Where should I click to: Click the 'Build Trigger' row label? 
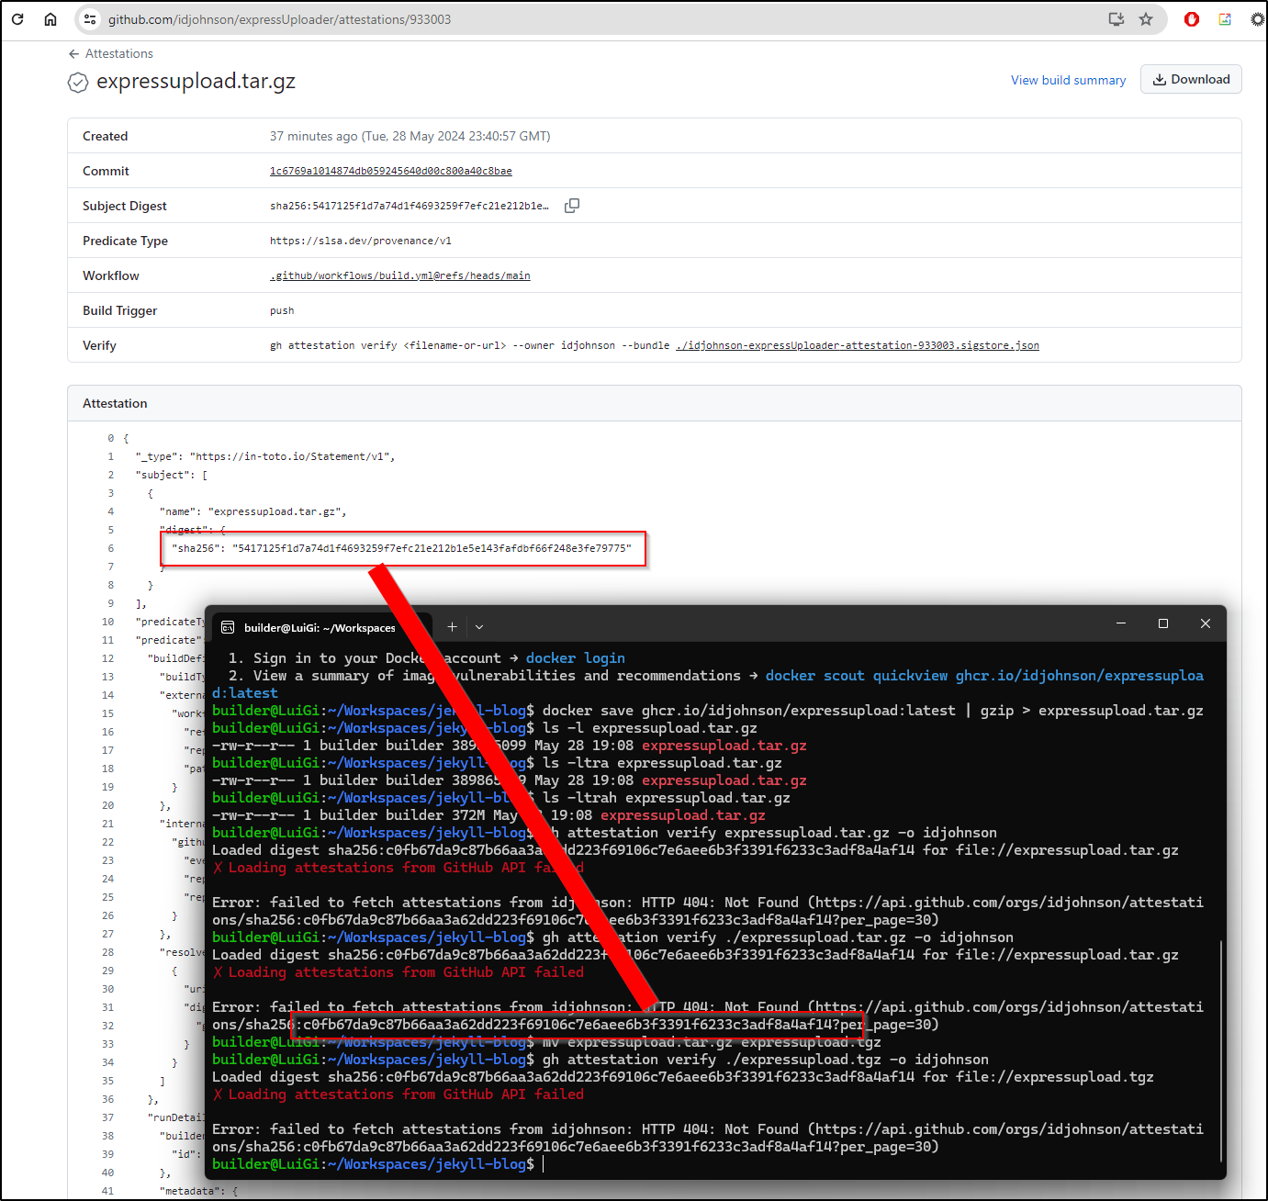point(120,310)
